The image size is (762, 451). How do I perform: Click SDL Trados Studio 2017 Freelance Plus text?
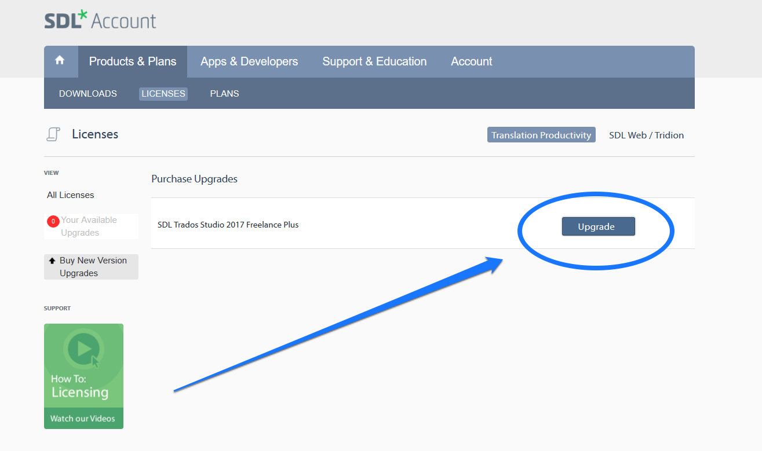coord(228,225)
